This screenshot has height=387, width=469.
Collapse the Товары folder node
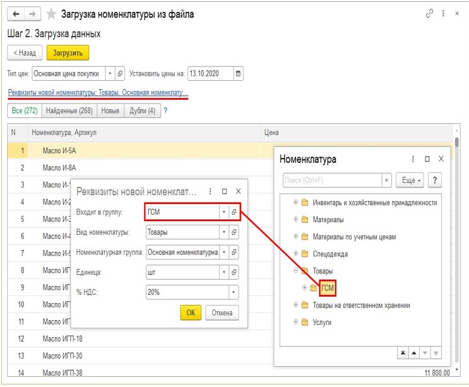click(x=296, y=271)
